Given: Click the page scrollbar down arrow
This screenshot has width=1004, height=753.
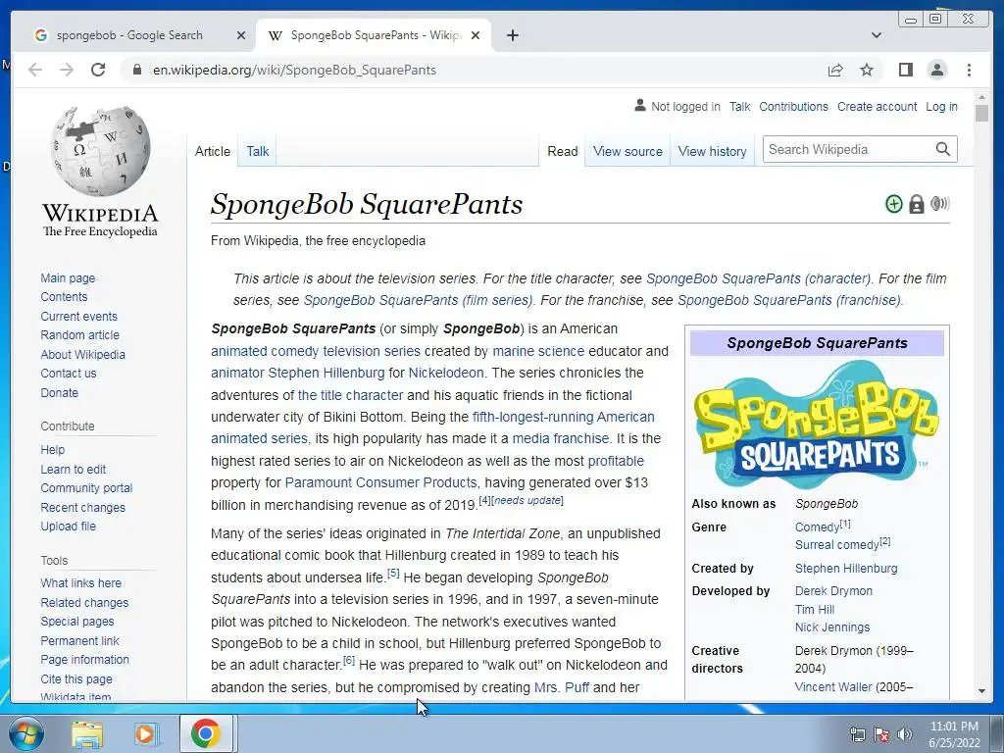Looking at the screenshot, I should pyautogui.click(x=981, y=691).
